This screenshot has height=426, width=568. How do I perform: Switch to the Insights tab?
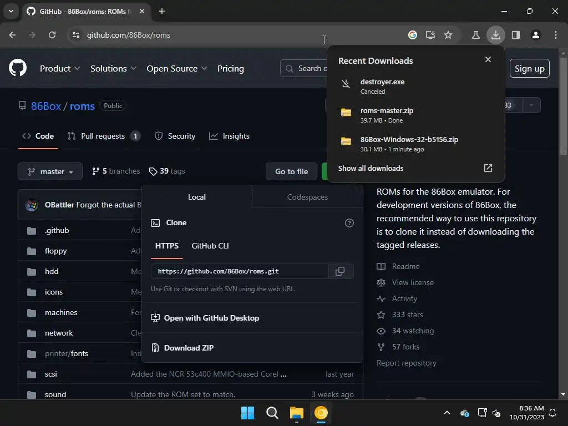coord(229,136)
